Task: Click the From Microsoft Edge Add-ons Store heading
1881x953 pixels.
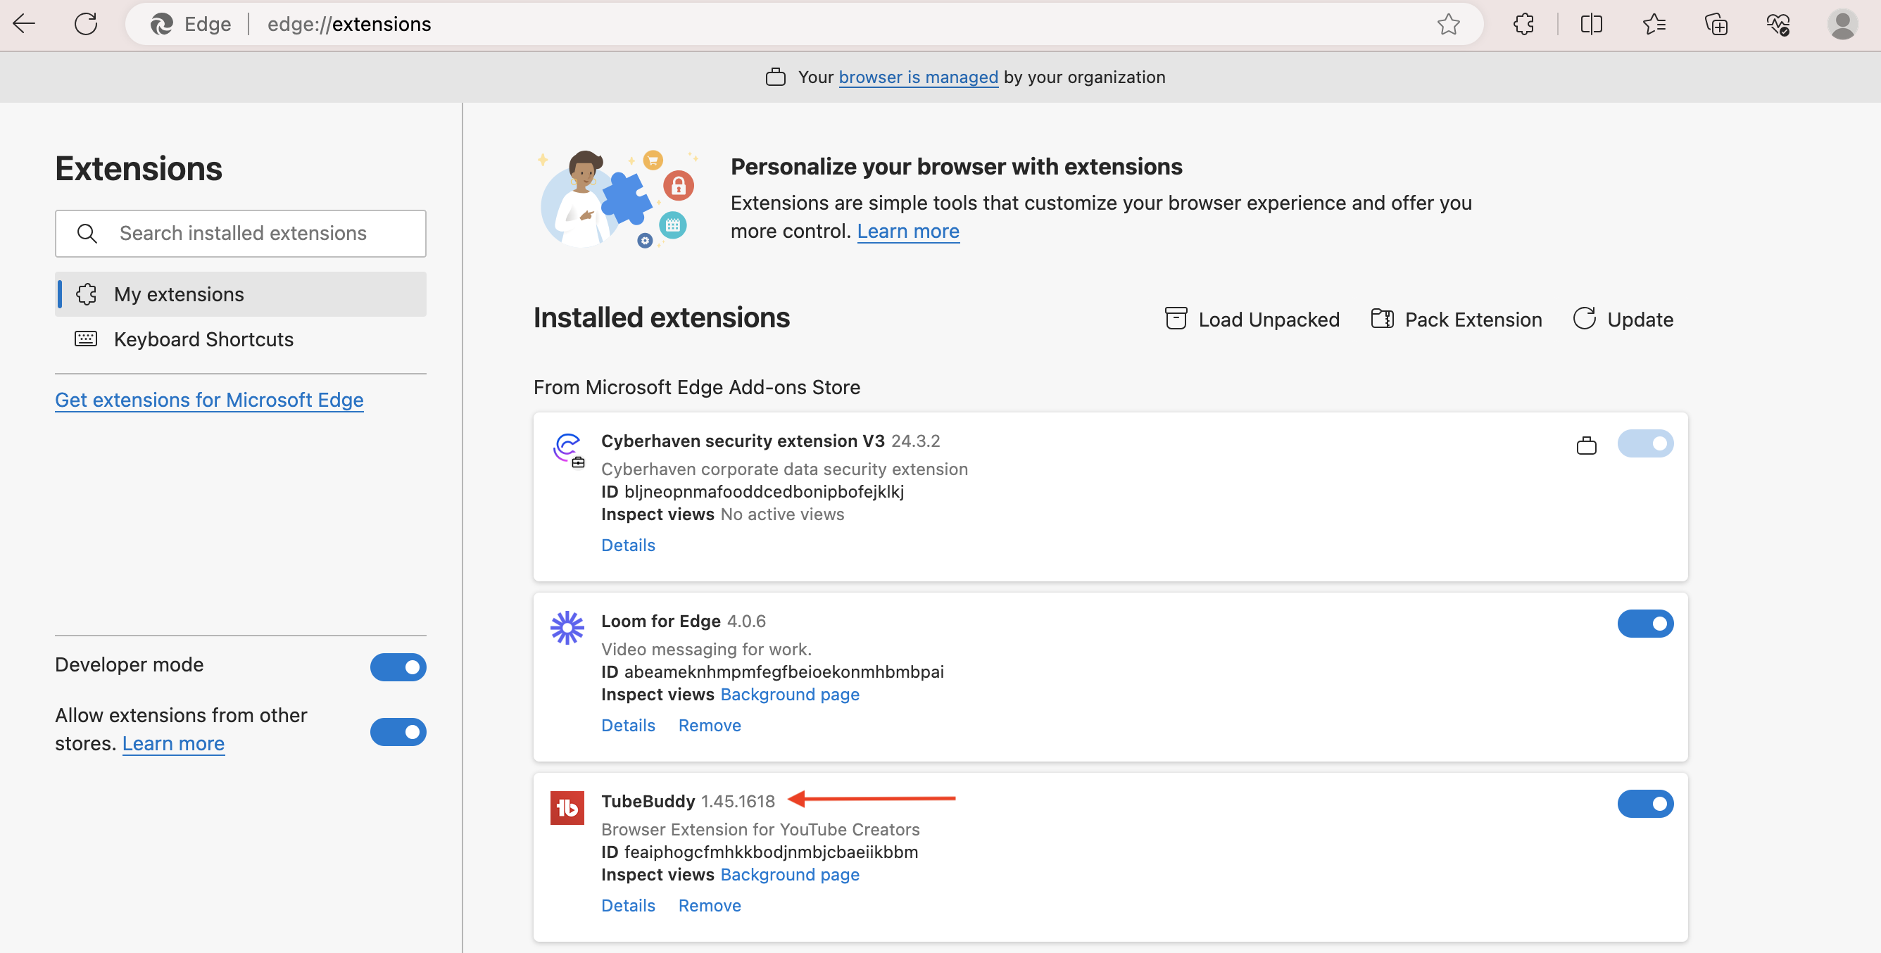Action: (697, 387)
